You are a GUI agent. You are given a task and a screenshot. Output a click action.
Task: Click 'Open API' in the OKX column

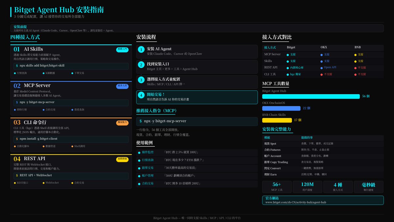tap(330, 67)
